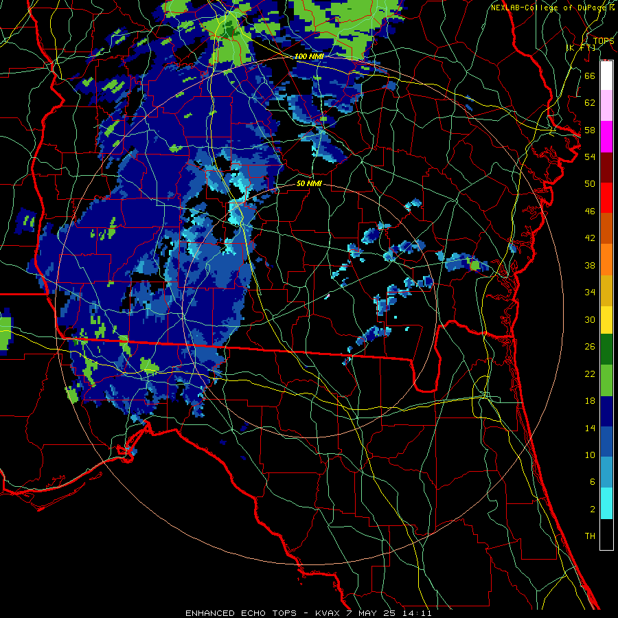Click the '66' scale label

[x=590, y=76]
